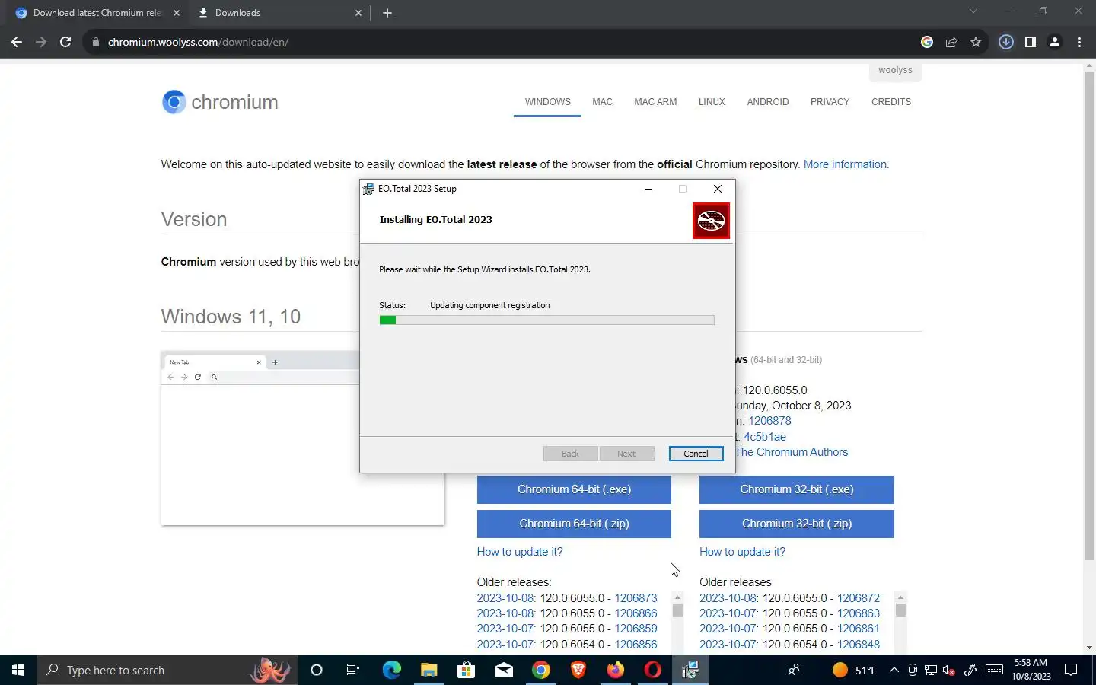Download Chromium 64-bit (.exe)
The width and height of the screenshot is (1096, 685).
(574, 489)
